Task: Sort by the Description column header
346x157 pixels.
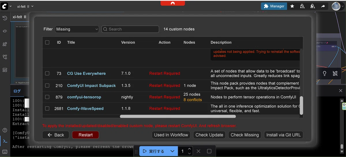Action: [x=221, y=42]
